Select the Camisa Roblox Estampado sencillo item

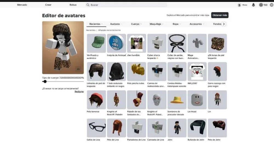pos(177,72)
